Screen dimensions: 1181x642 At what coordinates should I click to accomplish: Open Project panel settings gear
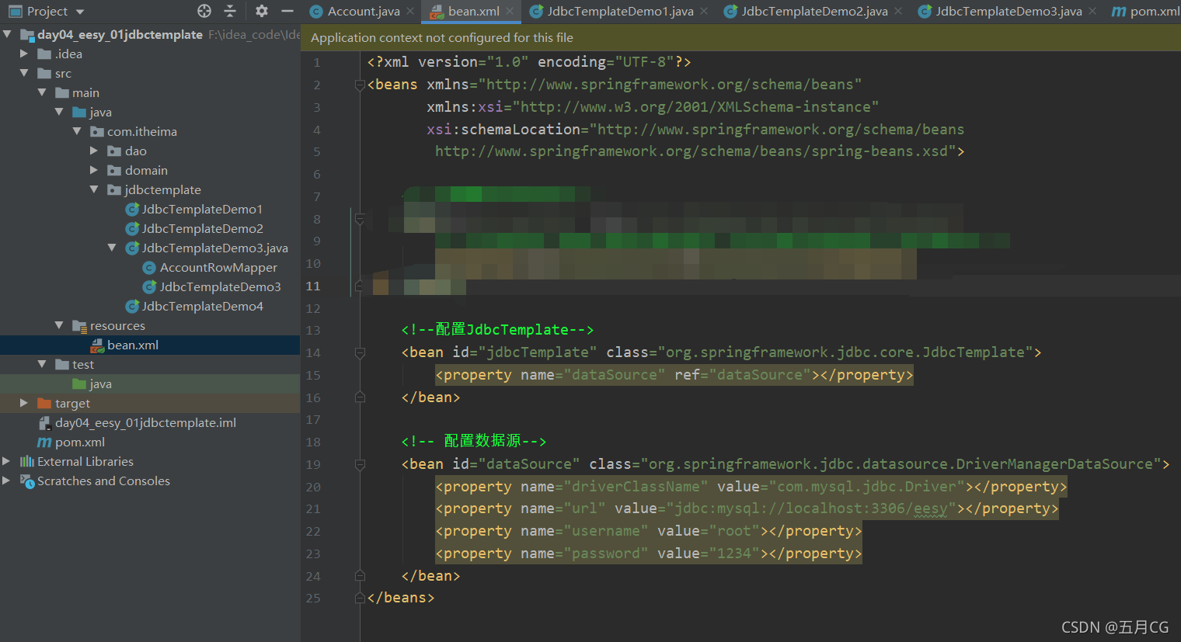point(262,11)
